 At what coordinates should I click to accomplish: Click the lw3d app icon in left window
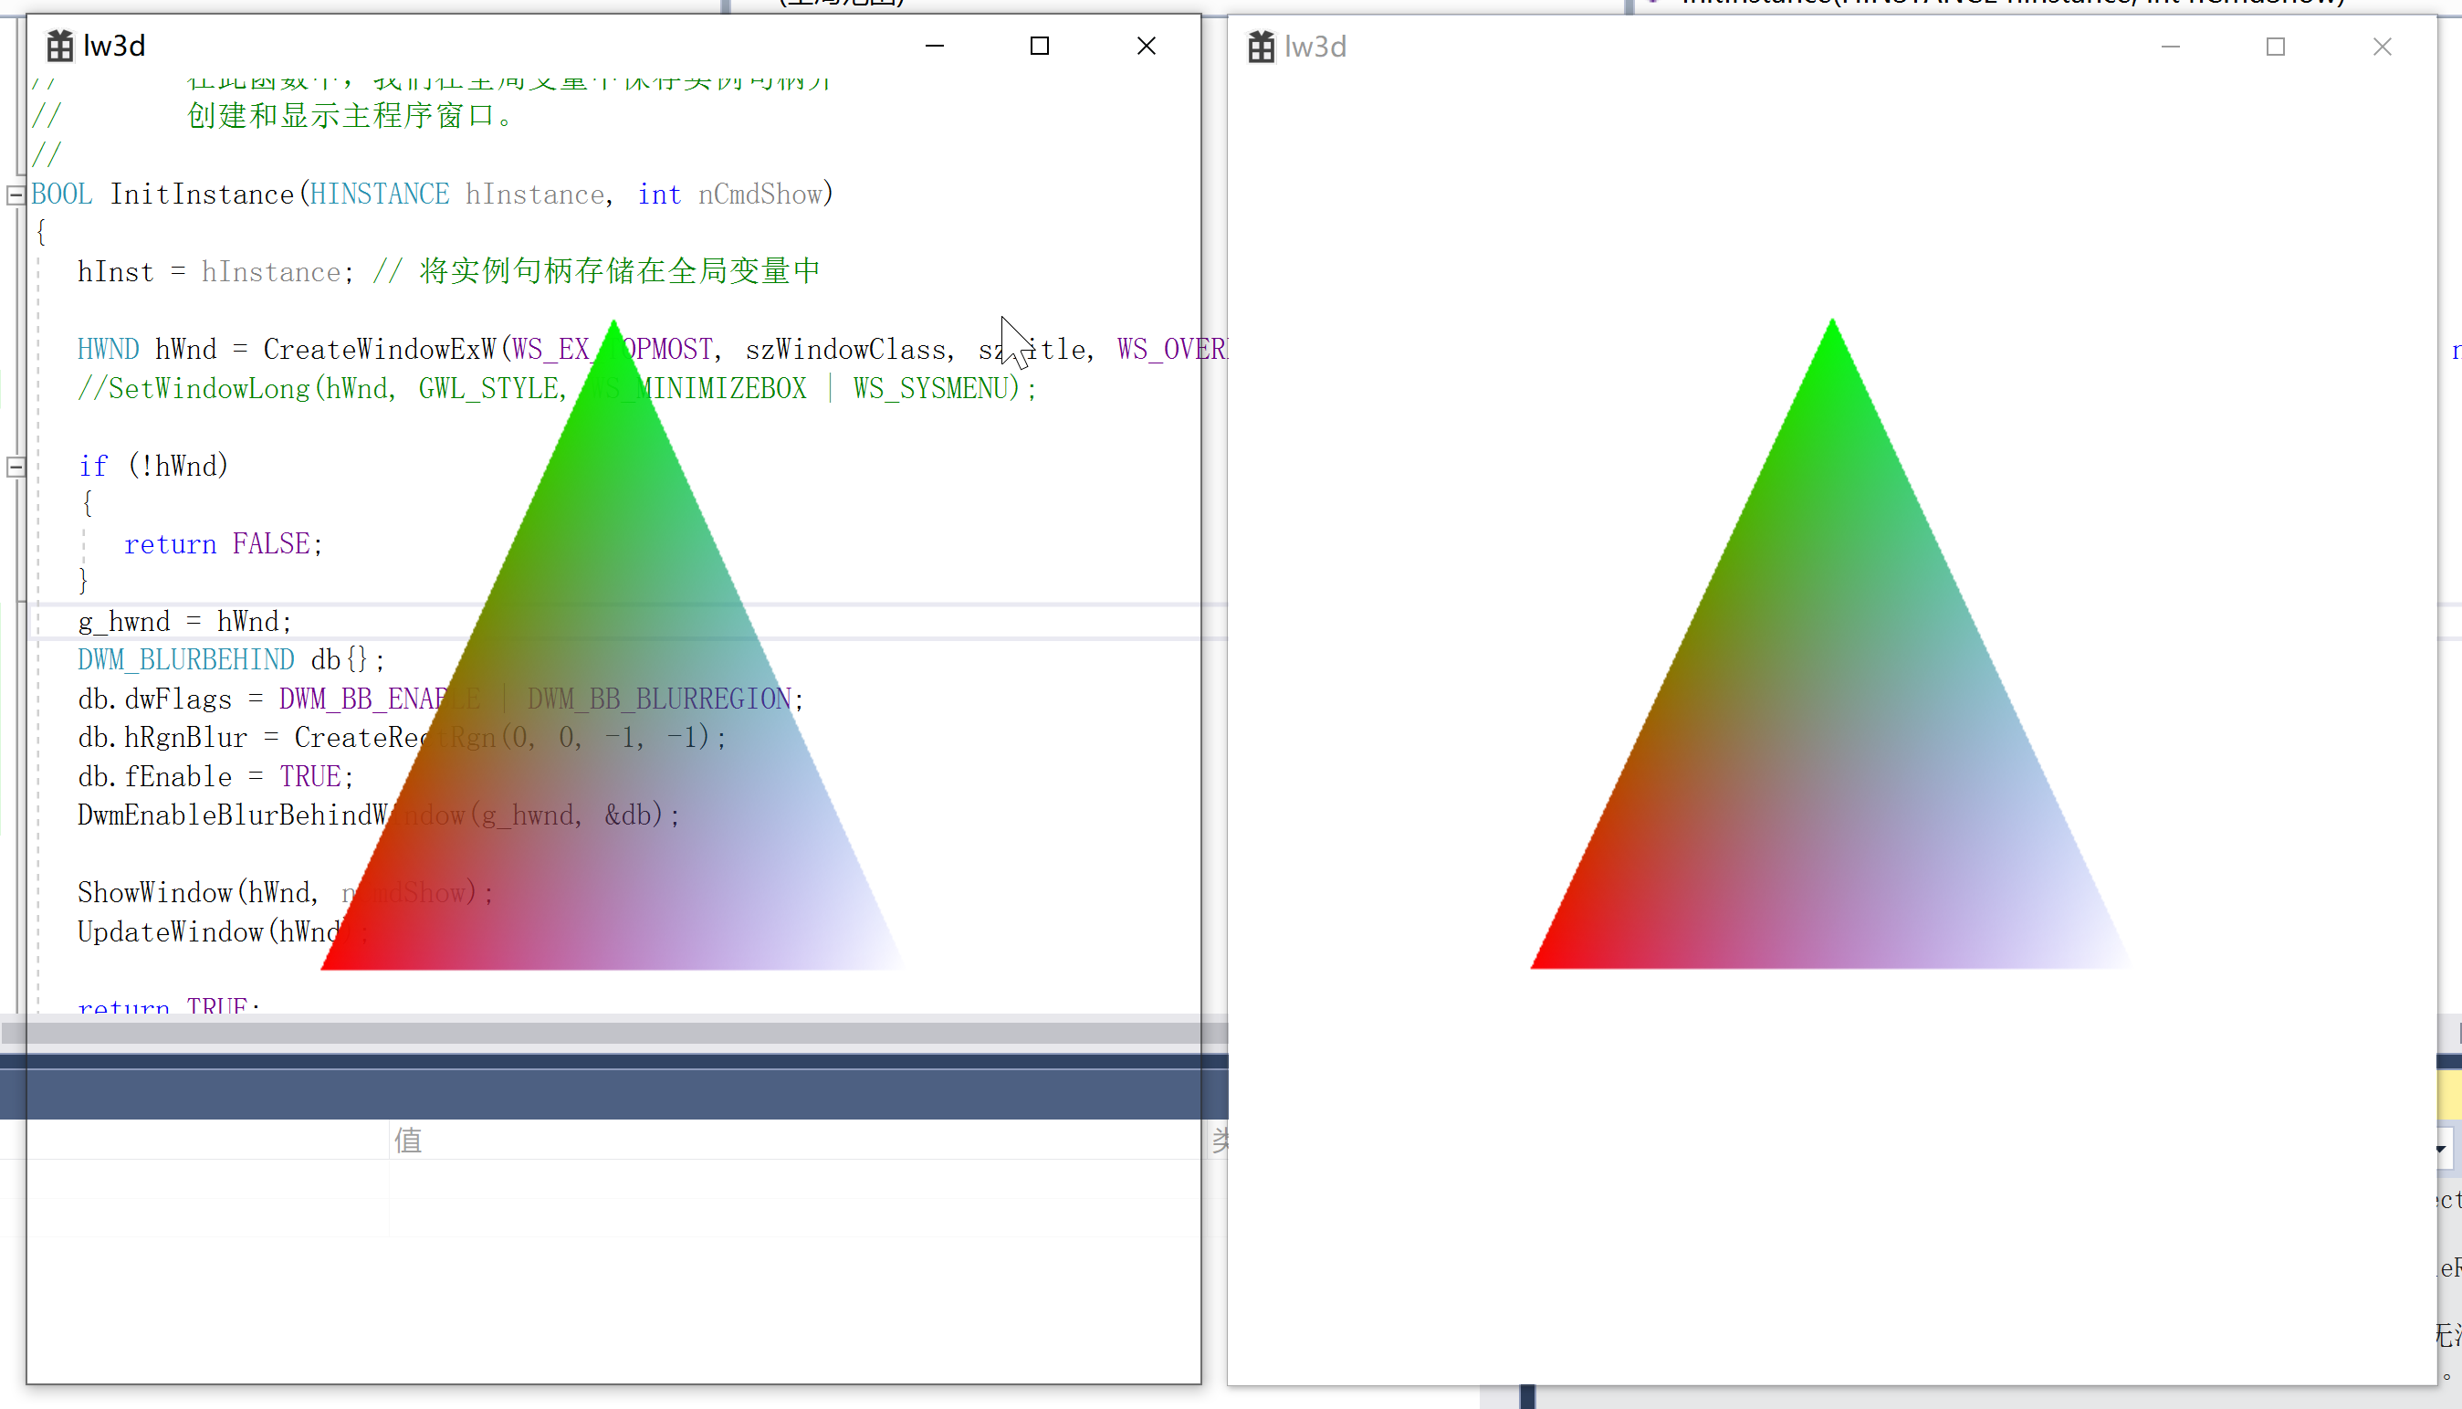pyautogui.click(x=60, y=46)
